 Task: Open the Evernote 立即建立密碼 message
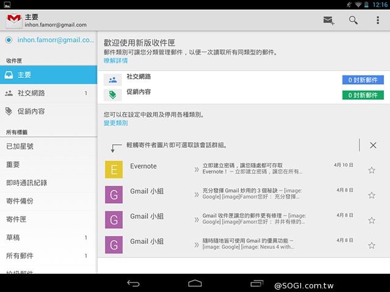244,170
